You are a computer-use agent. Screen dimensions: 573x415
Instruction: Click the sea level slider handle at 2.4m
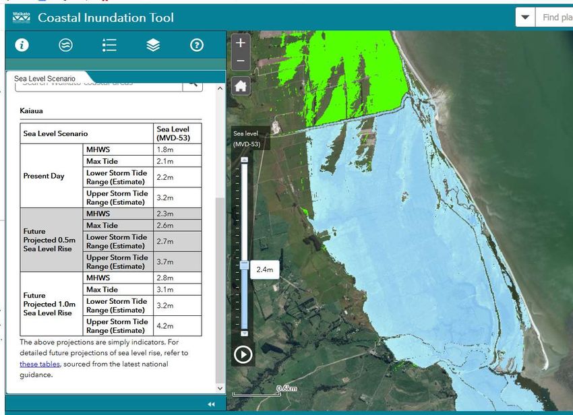pos(245,265)
